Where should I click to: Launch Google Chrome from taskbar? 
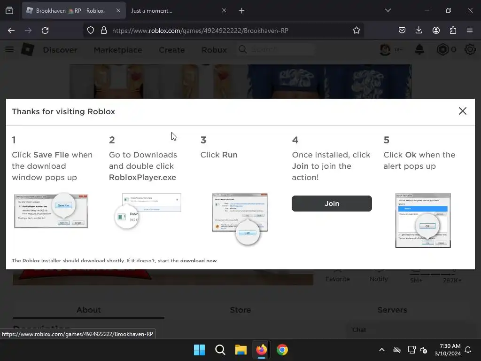[282, 350]
